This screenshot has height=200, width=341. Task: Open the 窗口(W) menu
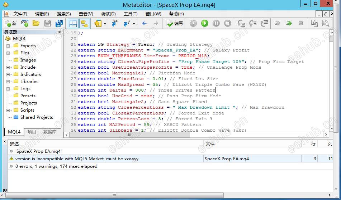pos(153,14)
